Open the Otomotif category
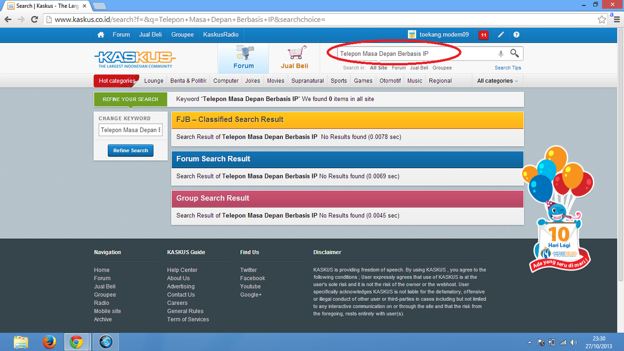 pyautogui.click(x=390, y=81)
